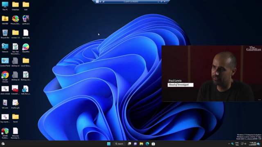Open the taskbar clock and date
The image size is (262, 147).
click(x=253, y=144)
